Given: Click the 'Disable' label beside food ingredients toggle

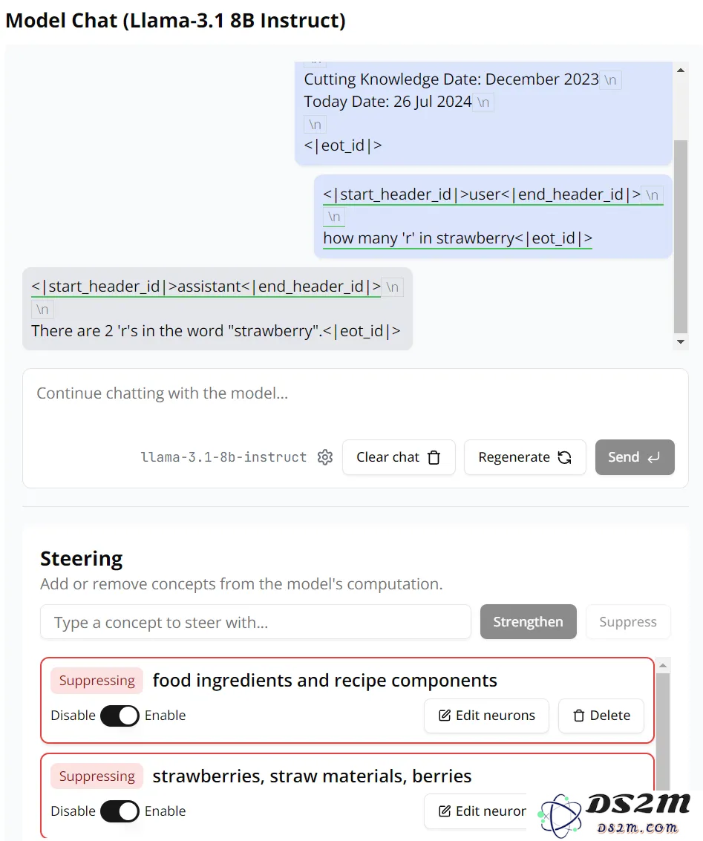Looking at the screenshot, I should 73,716.
